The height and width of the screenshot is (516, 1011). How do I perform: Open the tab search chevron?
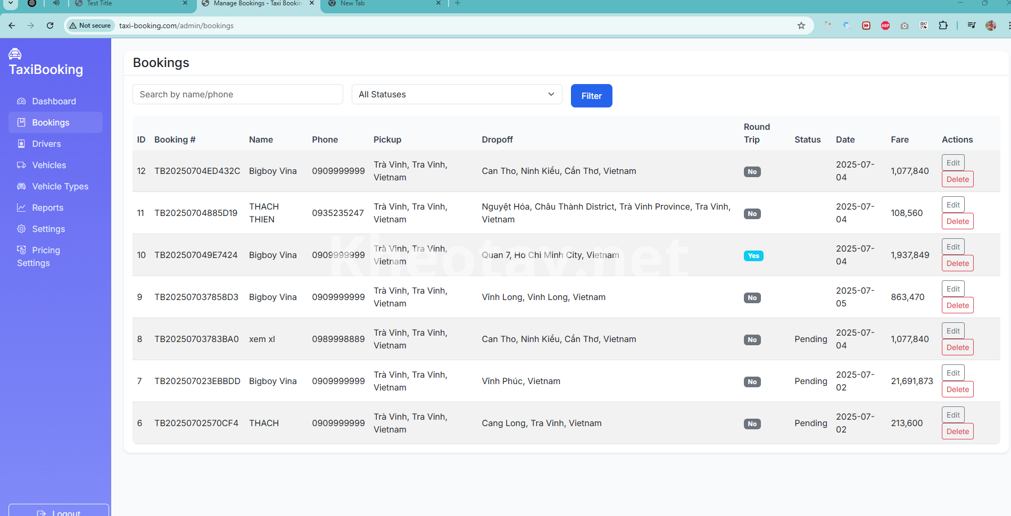pyautogui.click(x=10, y=3)
